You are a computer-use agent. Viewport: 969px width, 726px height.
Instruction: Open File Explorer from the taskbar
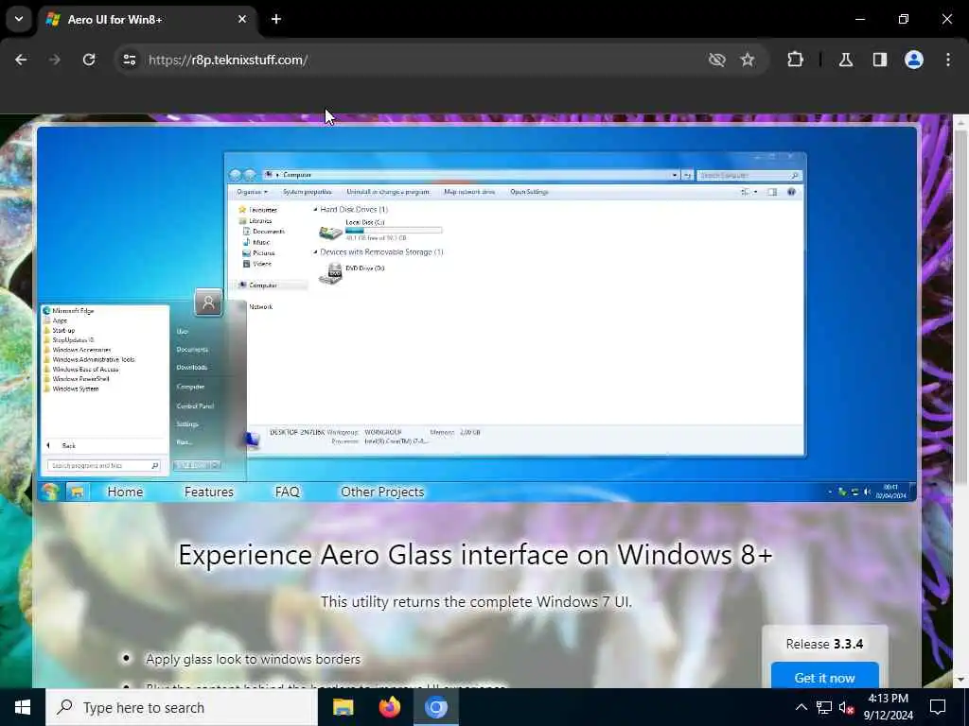pyautogui.click(x=343, y=707)
